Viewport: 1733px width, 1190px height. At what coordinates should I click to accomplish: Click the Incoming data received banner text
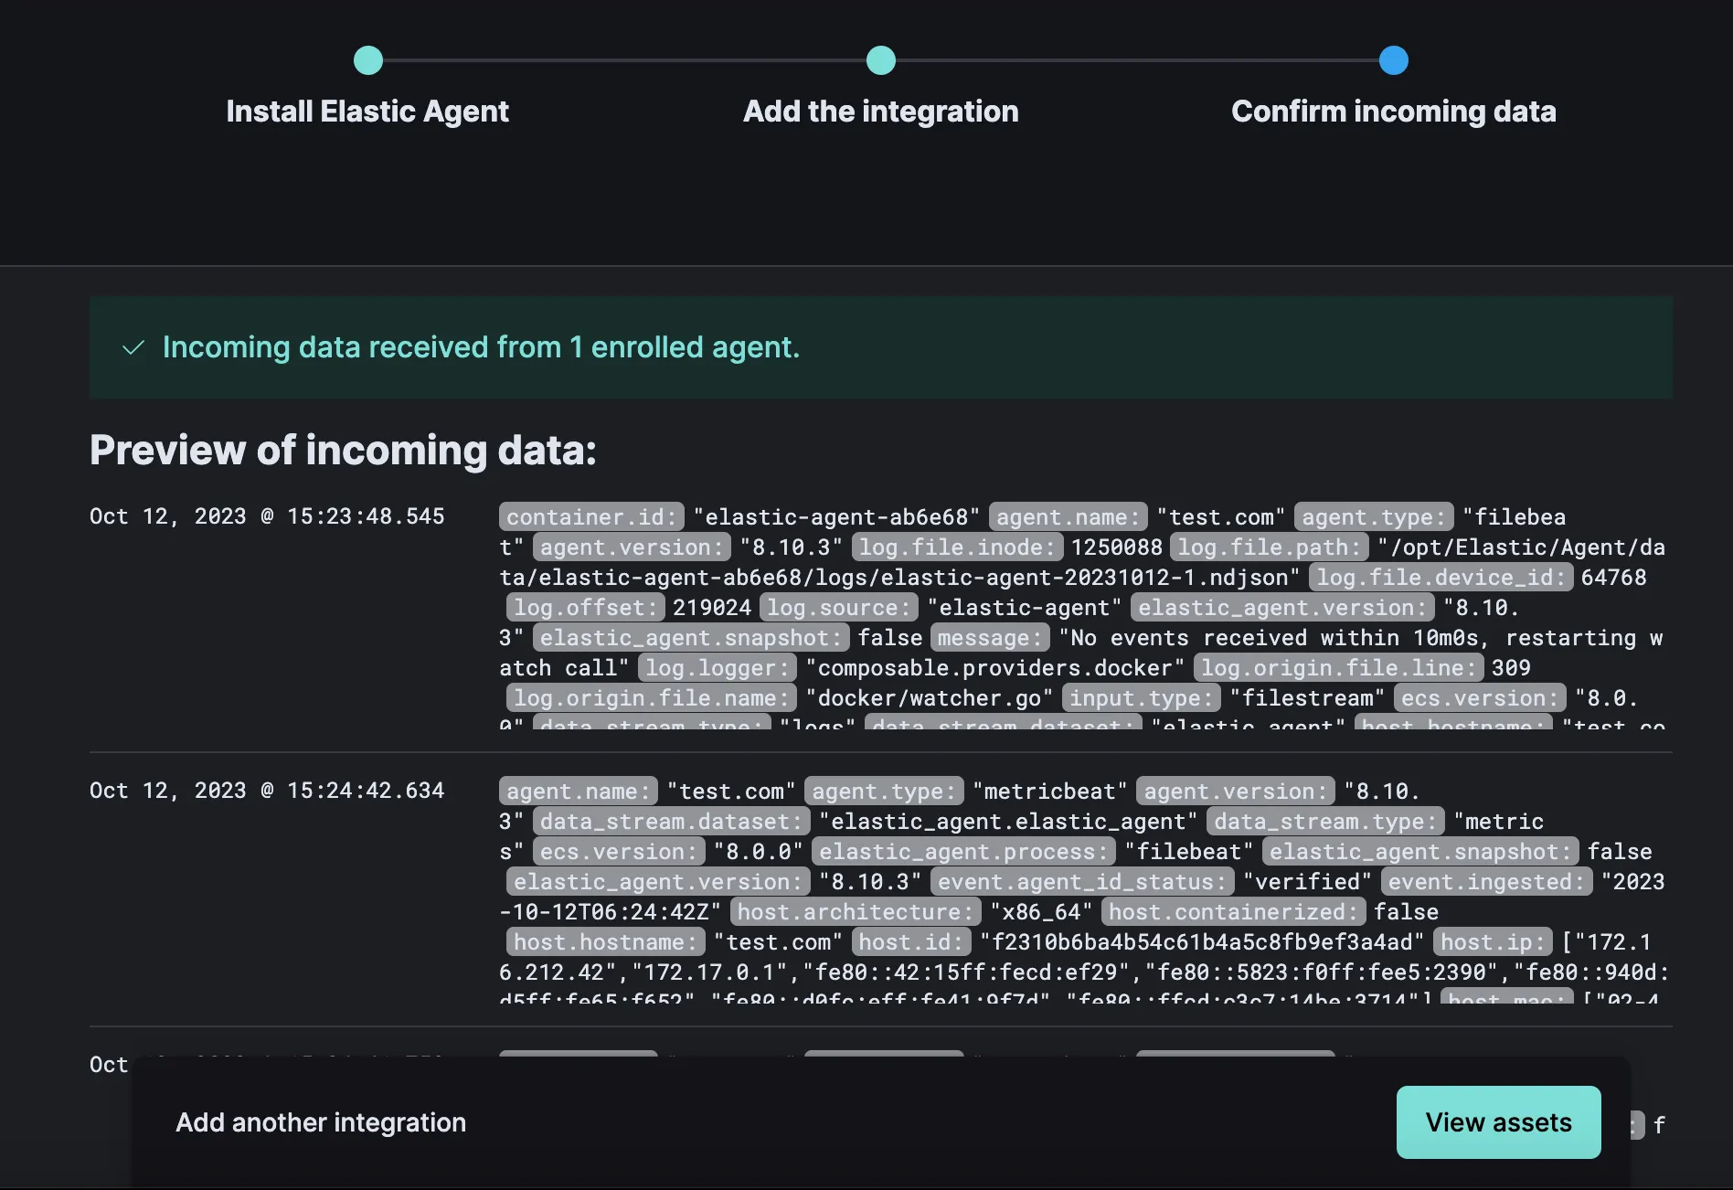point(481,347)
